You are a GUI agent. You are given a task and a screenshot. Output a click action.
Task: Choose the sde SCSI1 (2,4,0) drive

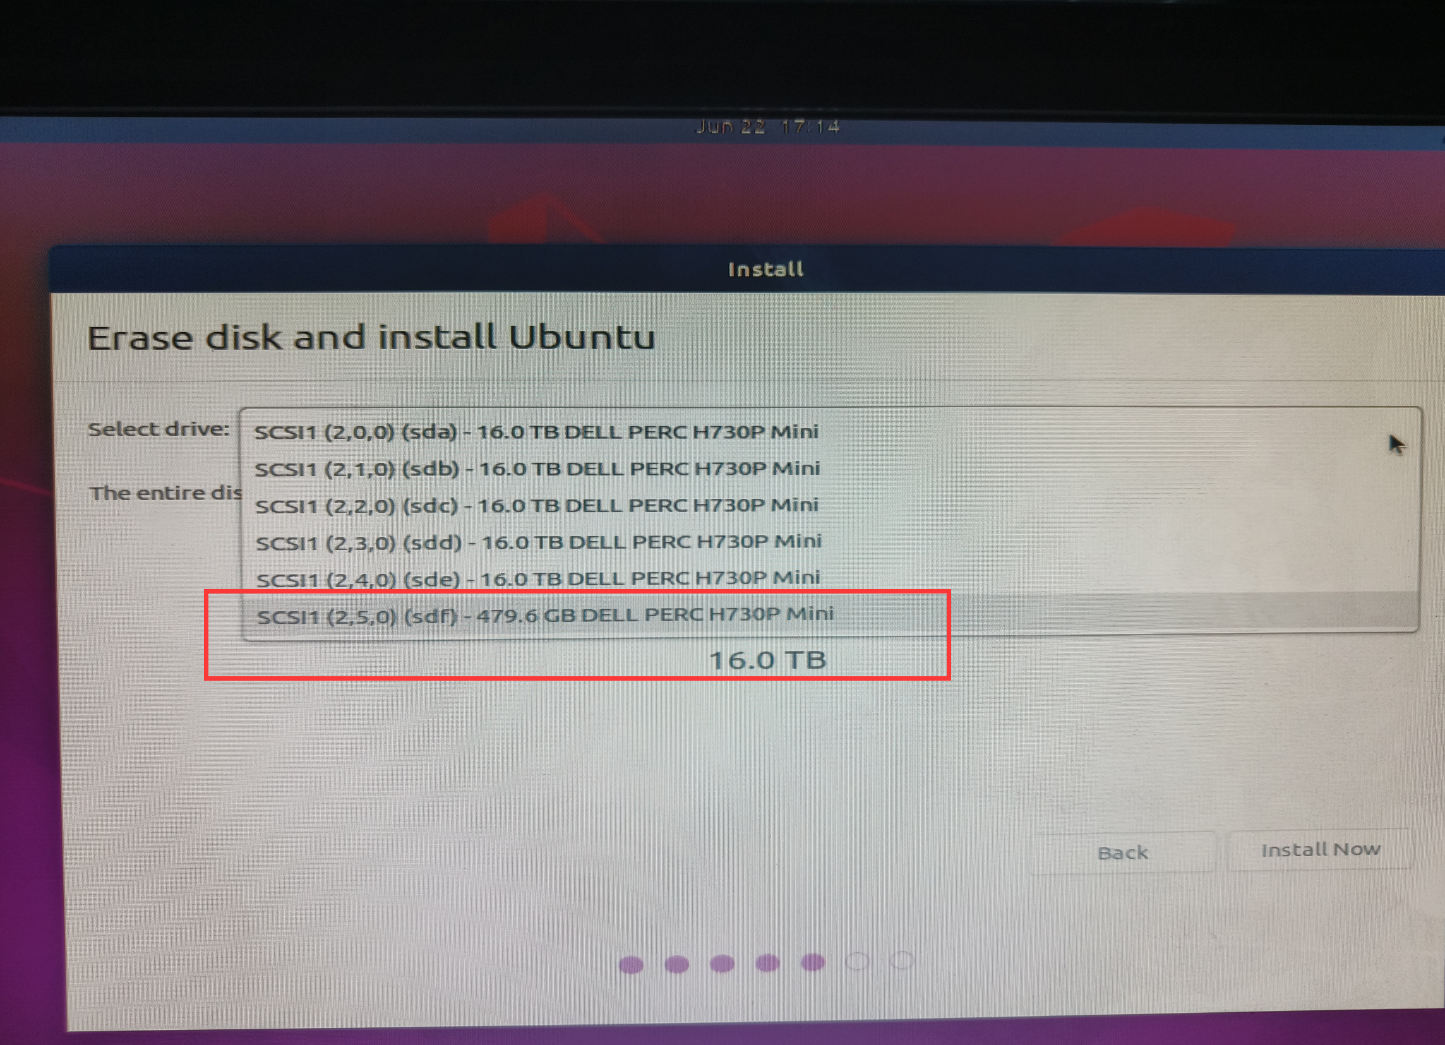(830, 578)
